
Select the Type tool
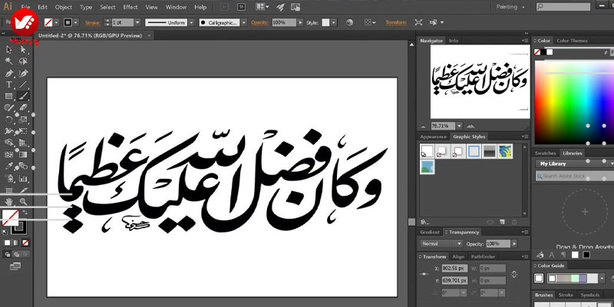coord(9,84)
